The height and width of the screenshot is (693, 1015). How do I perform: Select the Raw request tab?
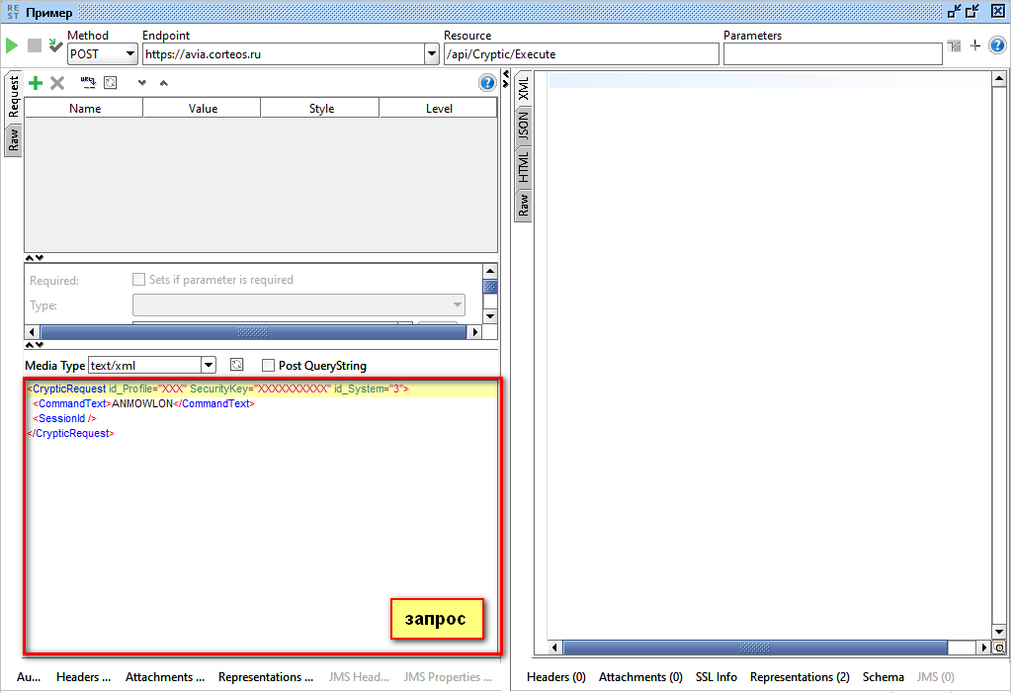click(x=13, y=140)
